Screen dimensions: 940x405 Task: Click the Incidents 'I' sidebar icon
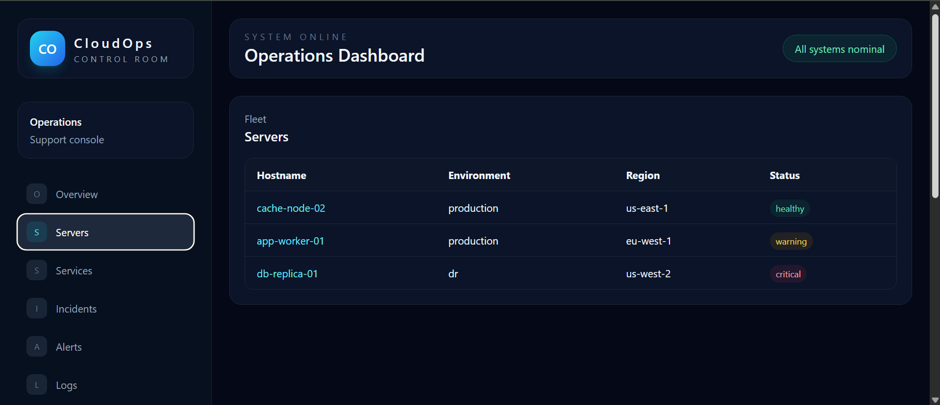pos(37,309)
